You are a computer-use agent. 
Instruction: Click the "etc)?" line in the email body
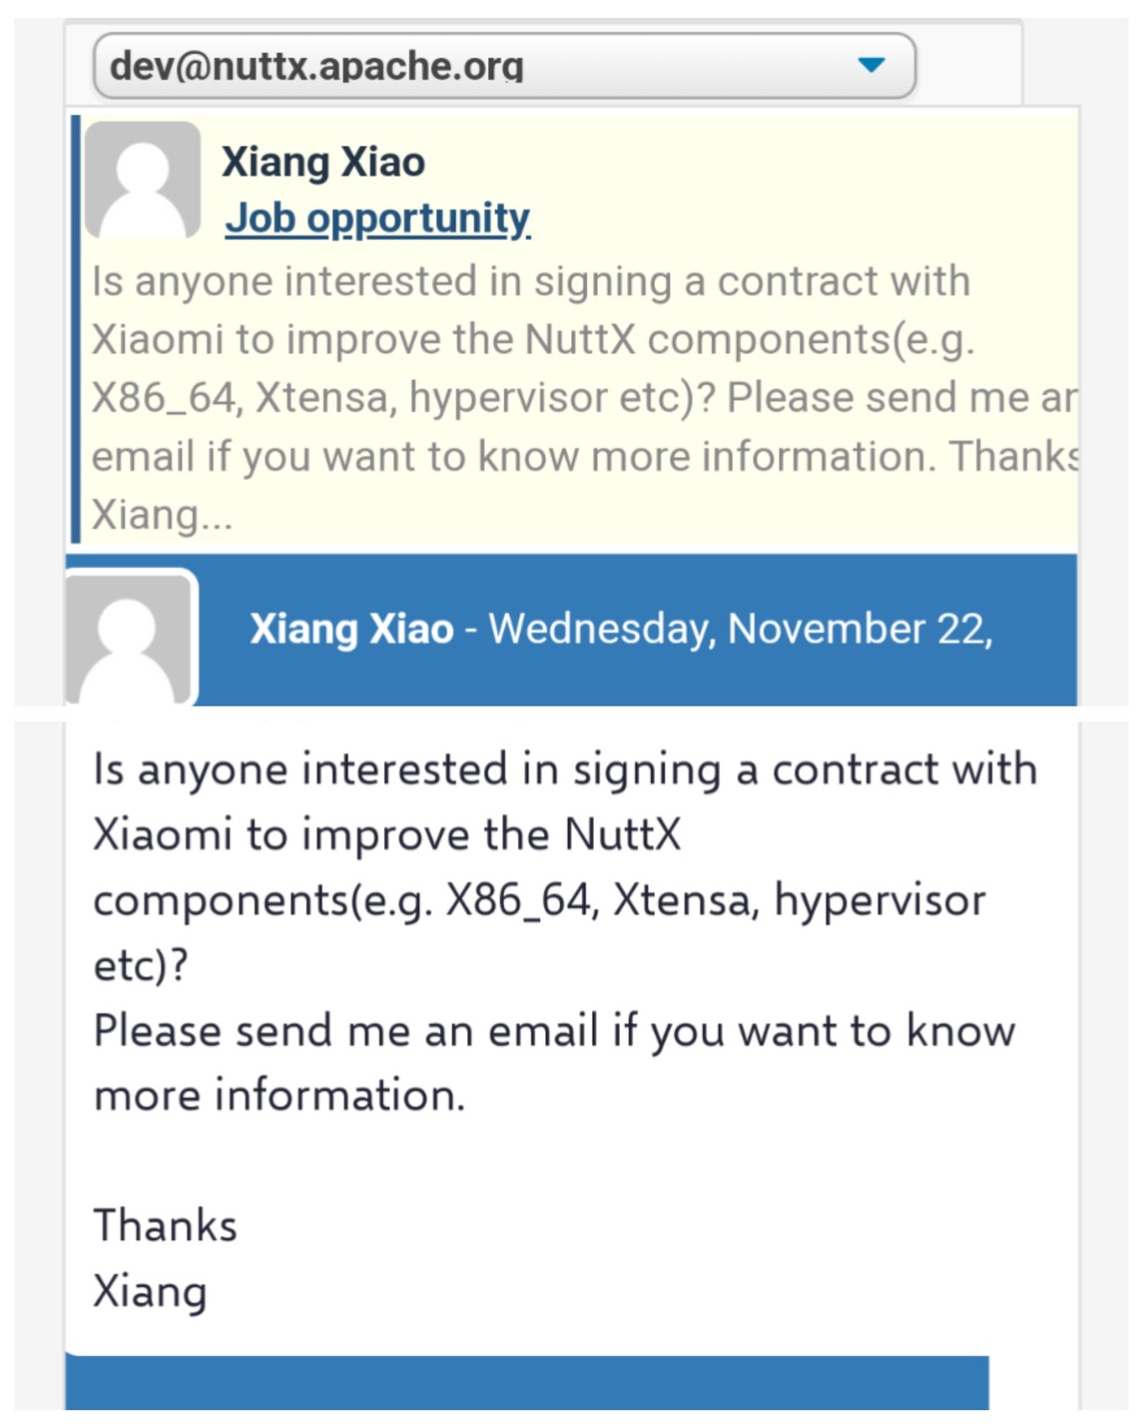click(141, 965)
